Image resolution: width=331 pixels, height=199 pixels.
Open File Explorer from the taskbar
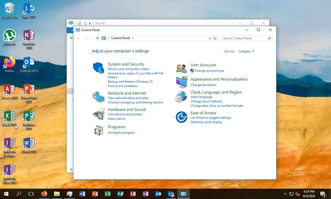click(x=57, y=194)
